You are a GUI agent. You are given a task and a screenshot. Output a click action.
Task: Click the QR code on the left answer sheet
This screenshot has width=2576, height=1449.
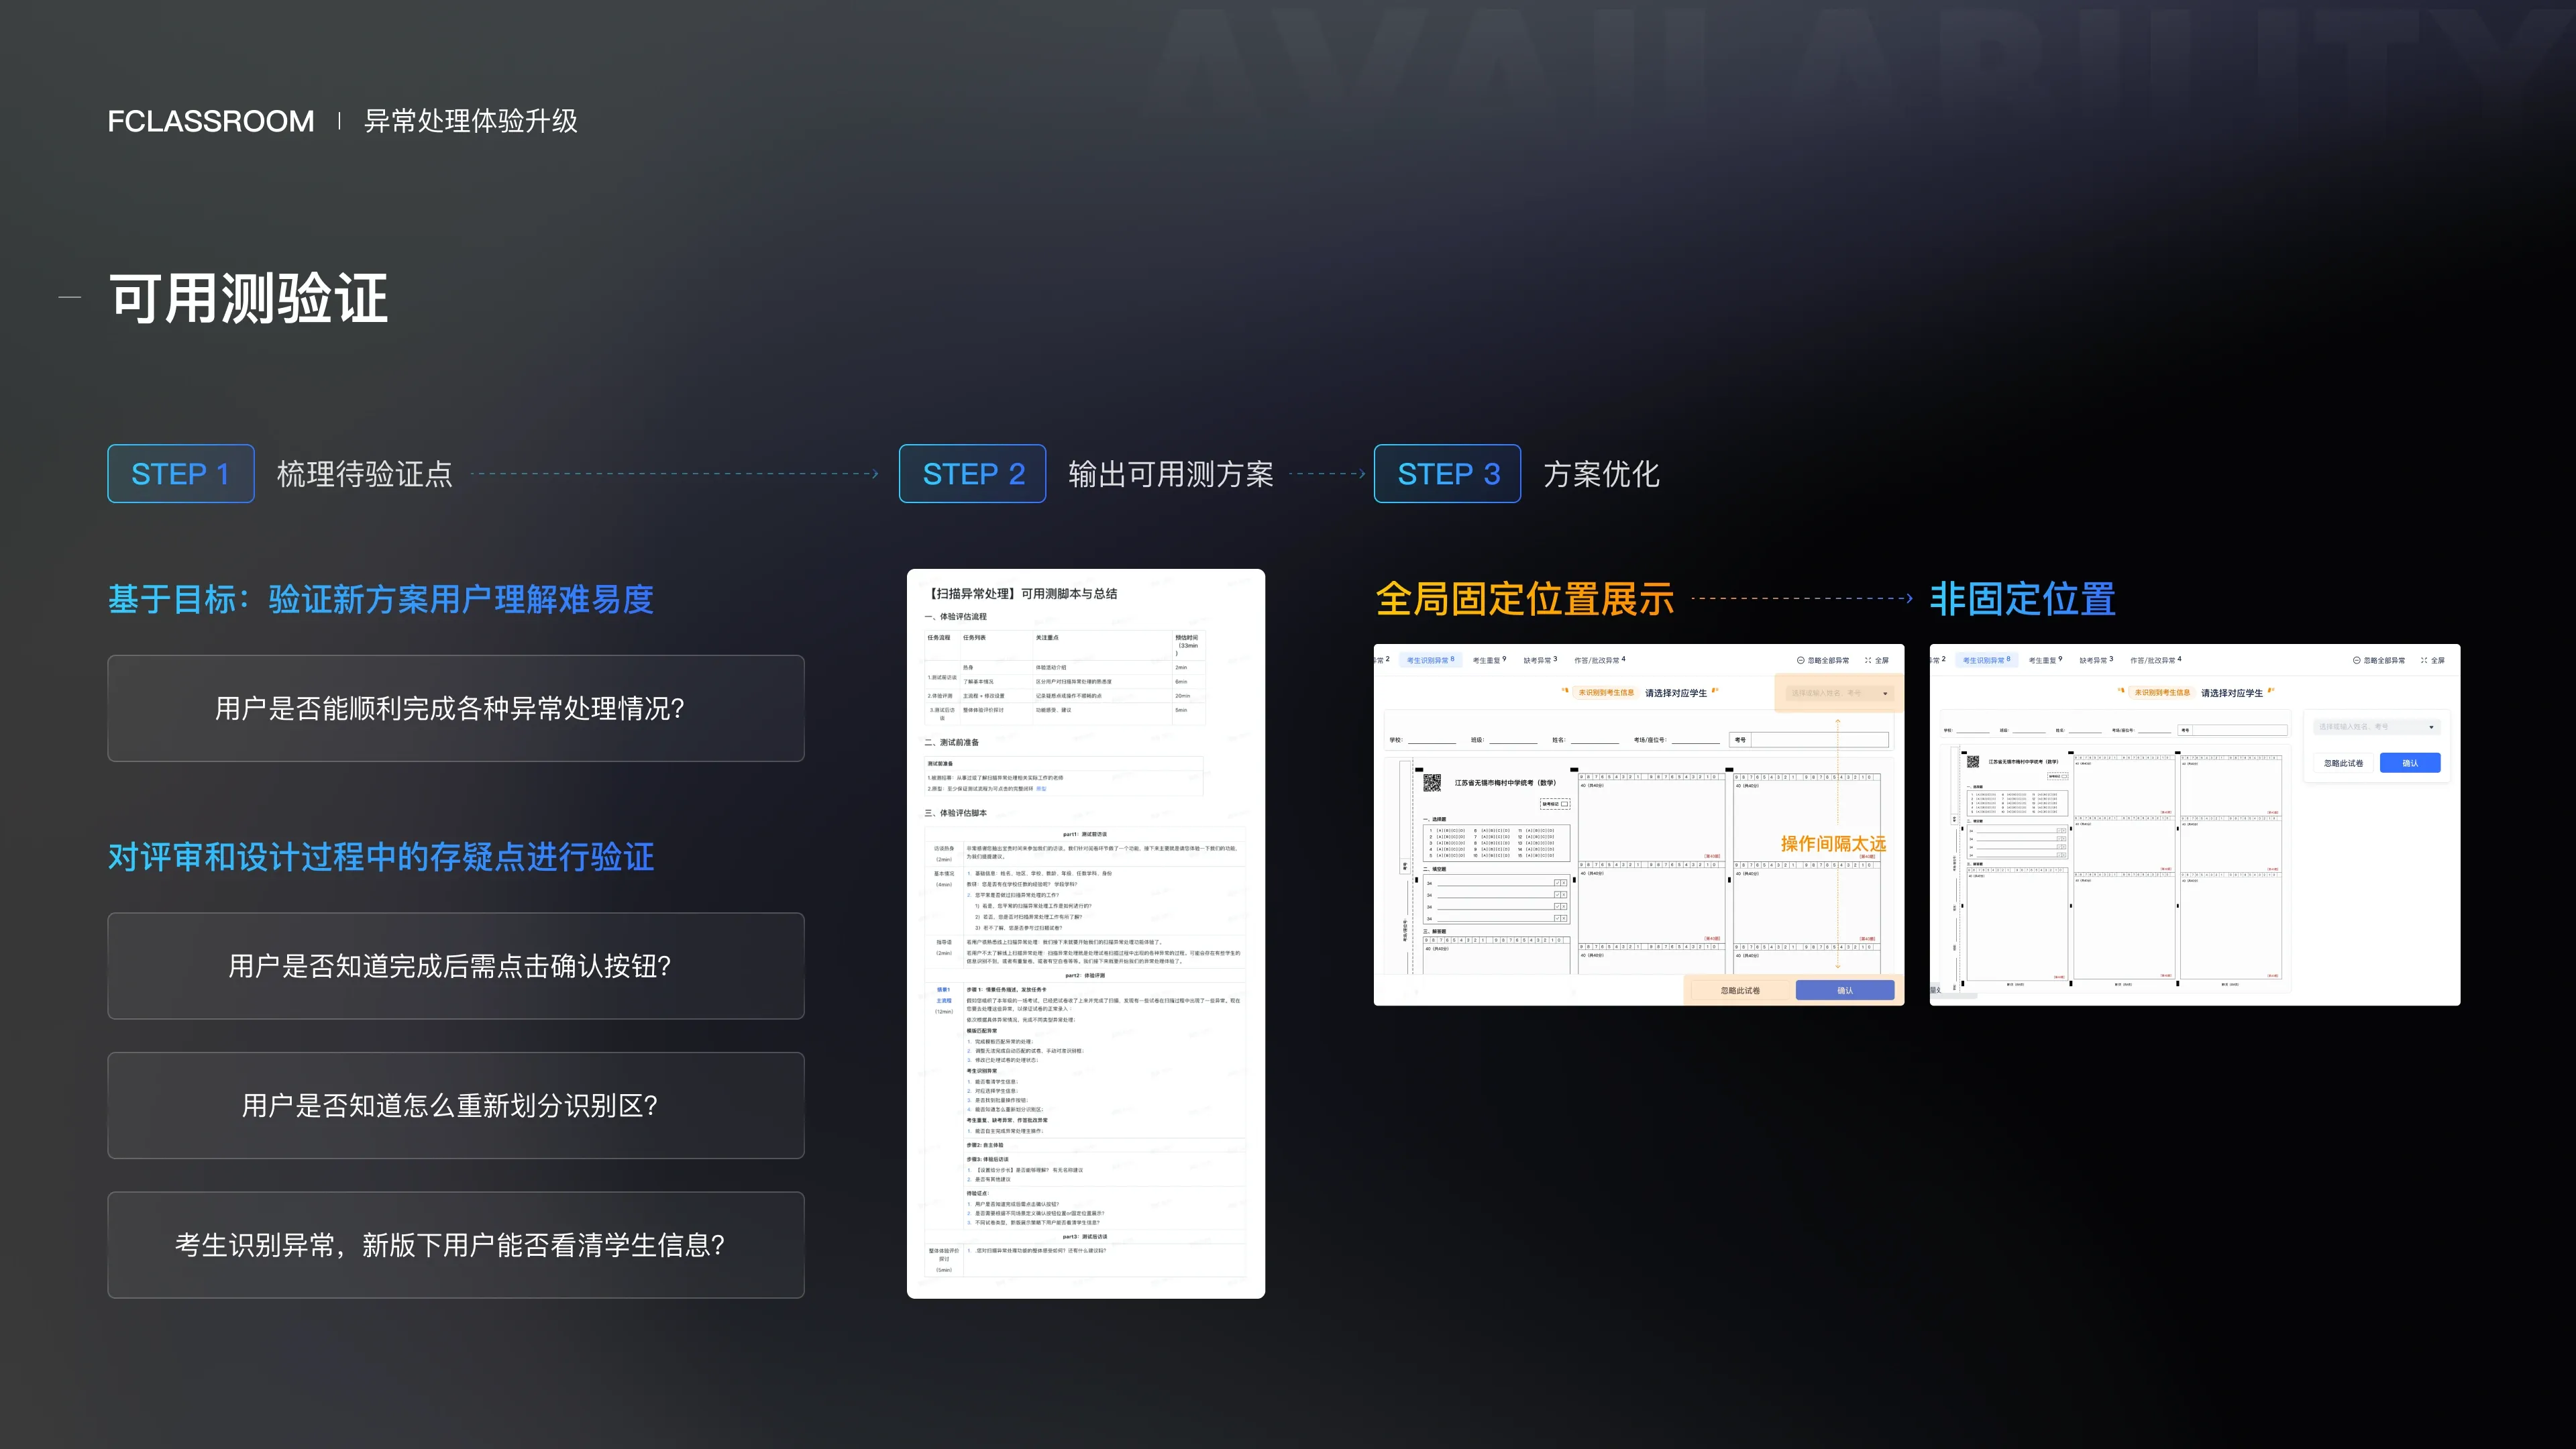[1432, 782]
